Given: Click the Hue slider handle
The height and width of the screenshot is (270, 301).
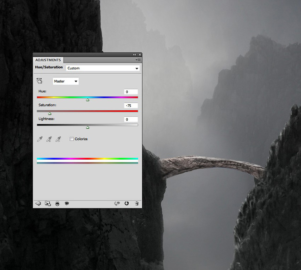Looking at the screenshot, I should 88,100.
